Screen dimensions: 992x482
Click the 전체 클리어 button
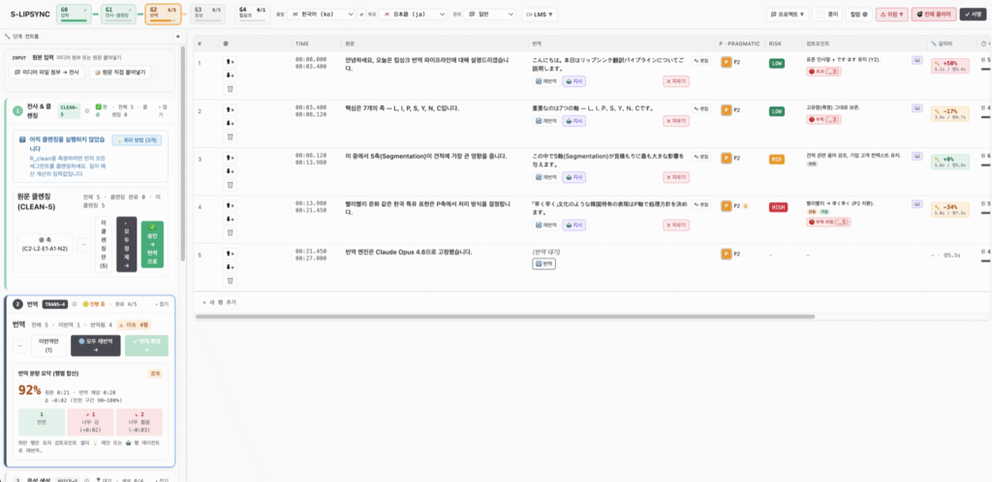click(934, 14)
